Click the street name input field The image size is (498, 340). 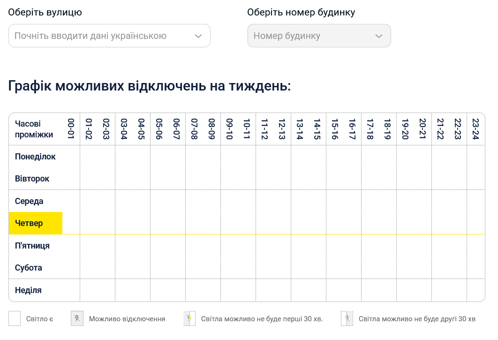94,36
